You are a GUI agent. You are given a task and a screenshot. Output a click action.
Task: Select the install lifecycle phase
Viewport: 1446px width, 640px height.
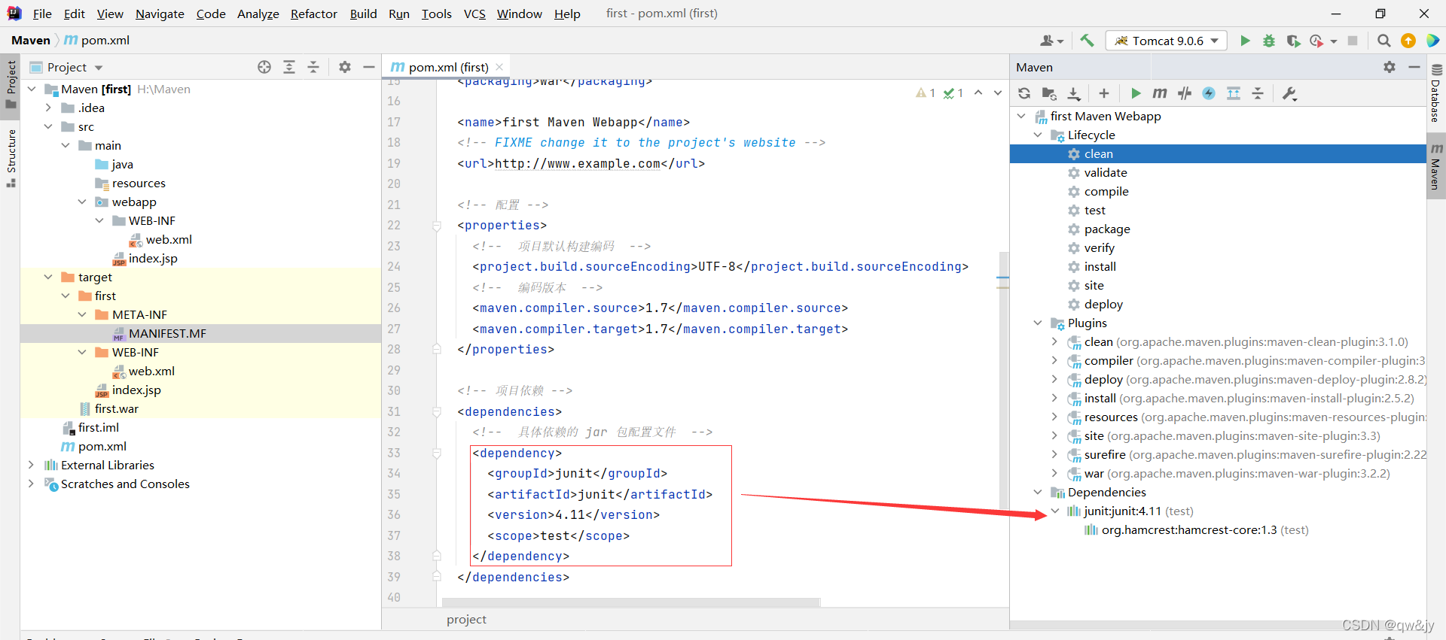coord(1100,266)
